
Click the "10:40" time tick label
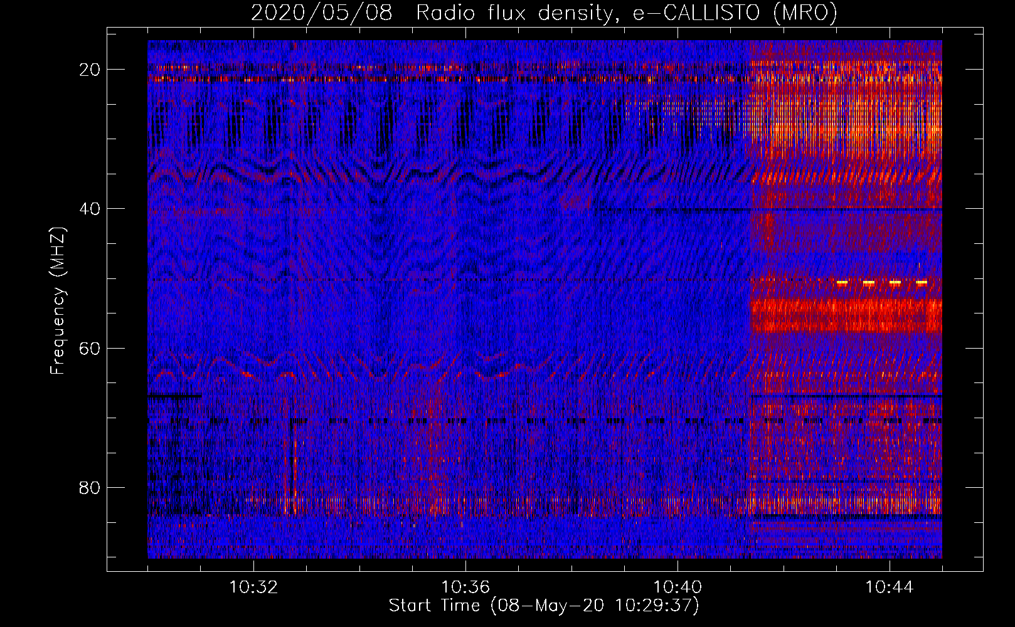tap(678, 587)
